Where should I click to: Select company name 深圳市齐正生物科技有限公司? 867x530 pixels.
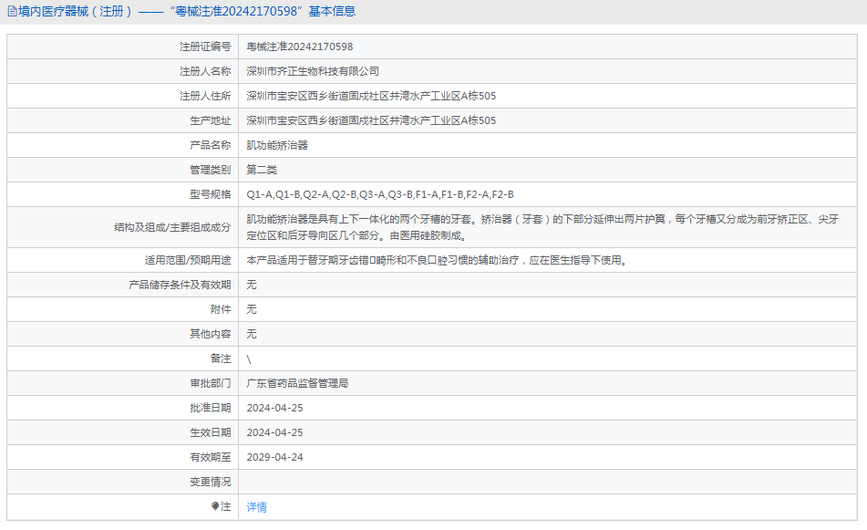(313, 71)
